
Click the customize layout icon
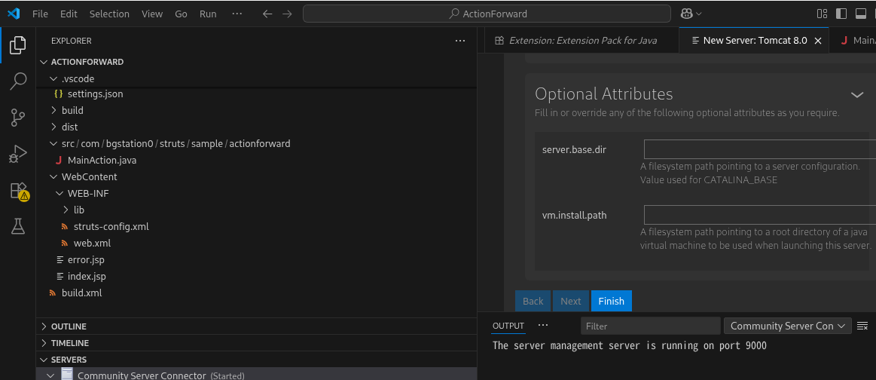(x=822, y=14)
